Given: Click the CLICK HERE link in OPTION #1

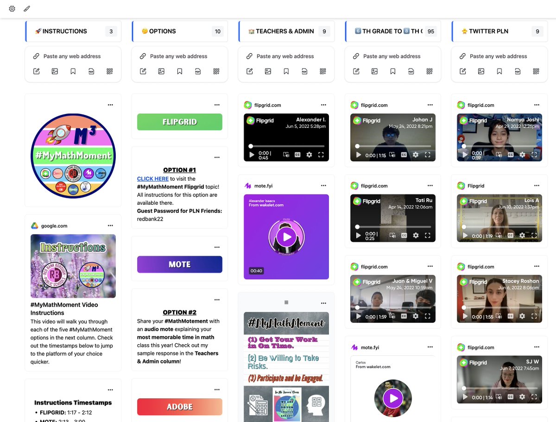Looking at the screenshot, I should click(x=152, y=179).
